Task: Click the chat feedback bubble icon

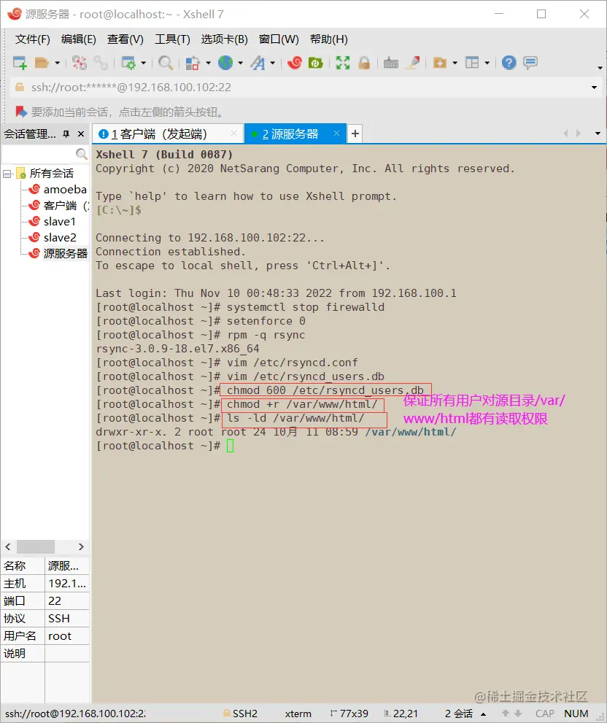Action: (530, 62)
